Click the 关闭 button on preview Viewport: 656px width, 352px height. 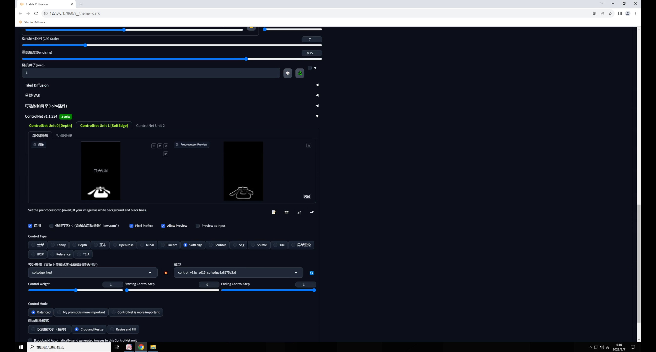307,196
